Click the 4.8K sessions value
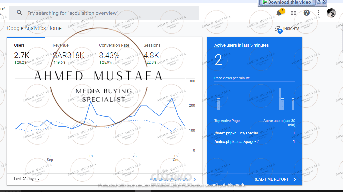 coord(151,55)
